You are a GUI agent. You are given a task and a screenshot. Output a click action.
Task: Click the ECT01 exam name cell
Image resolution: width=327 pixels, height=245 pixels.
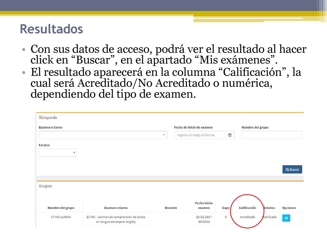click(x=116, y=219)
